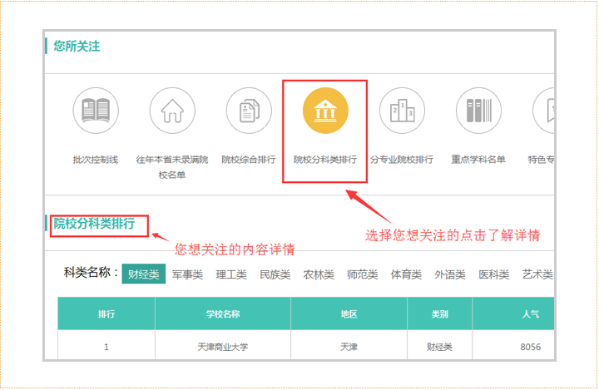Click the 您所关注 section heading

[77, 47]
